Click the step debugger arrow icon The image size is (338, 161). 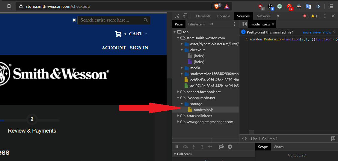210,147
